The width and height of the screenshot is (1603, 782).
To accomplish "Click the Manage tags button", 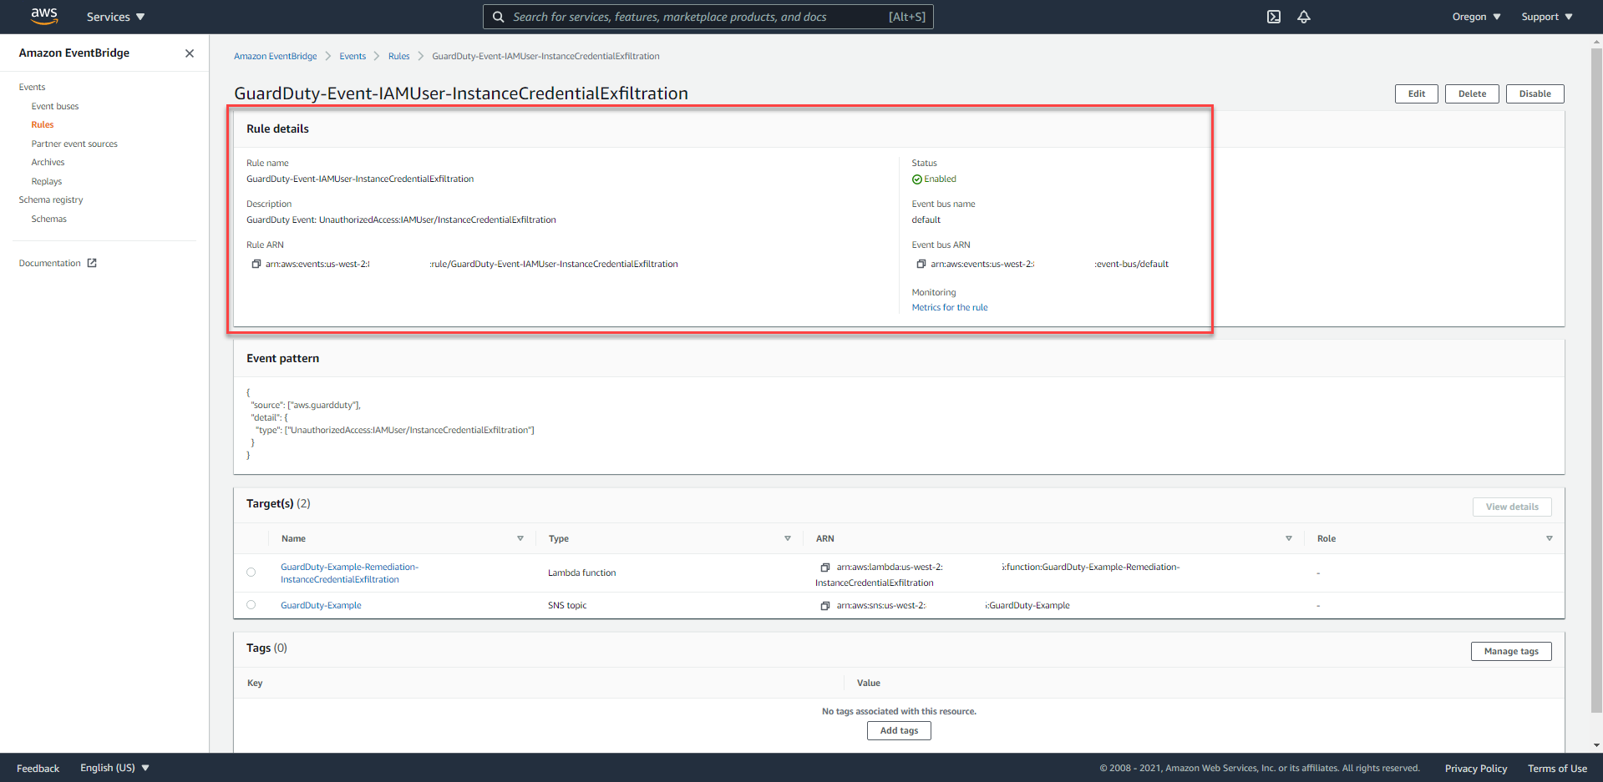I will click(1511, 651).
